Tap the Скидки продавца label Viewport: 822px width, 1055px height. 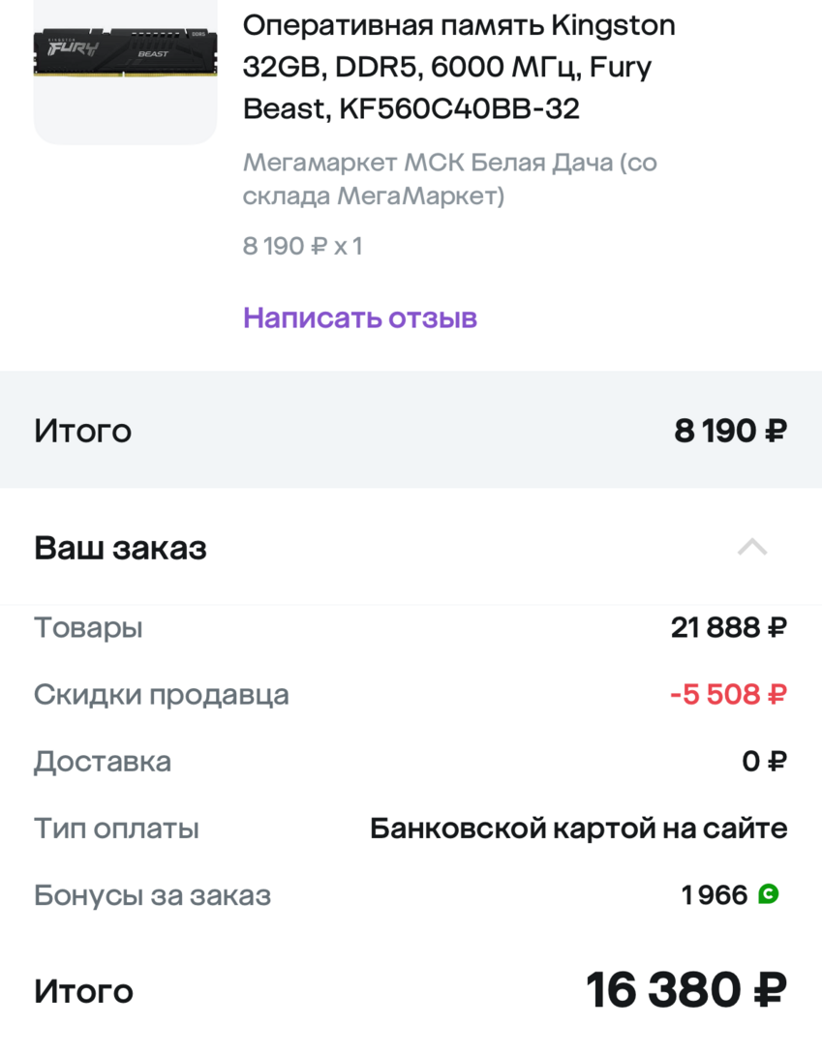pyautogui.click(x=162, y=695)
